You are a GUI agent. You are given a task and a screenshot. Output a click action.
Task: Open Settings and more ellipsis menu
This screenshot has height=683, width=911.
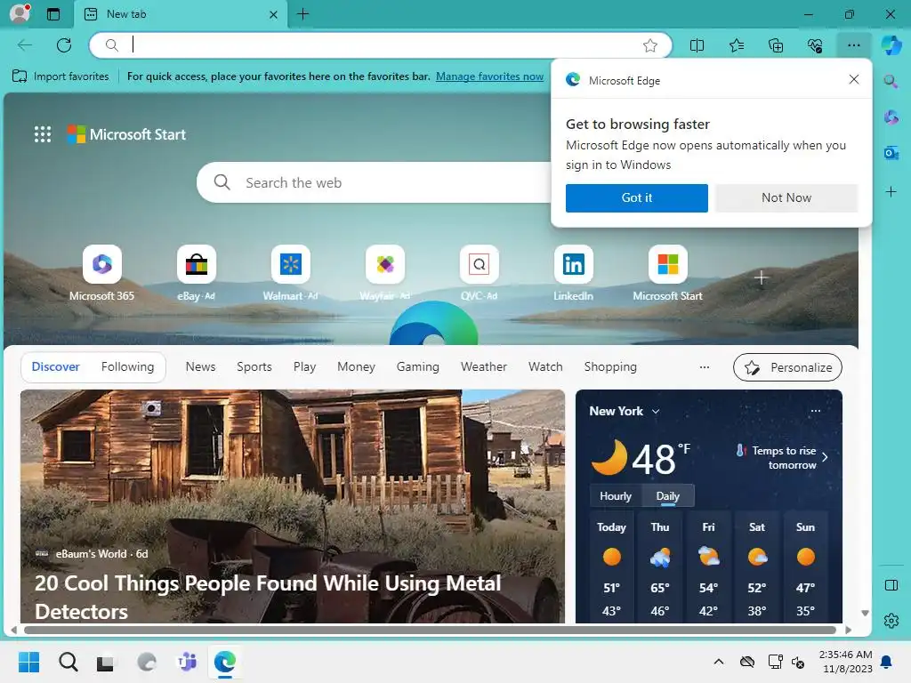click(853, 45)
